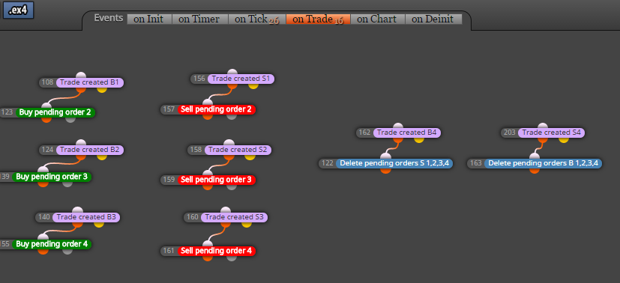
Task: Click the yellow output dot of Trade created S4
Action: point(564,139)
